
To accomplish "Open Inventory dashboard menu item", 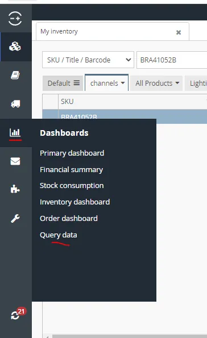I will tap(74, 202).
